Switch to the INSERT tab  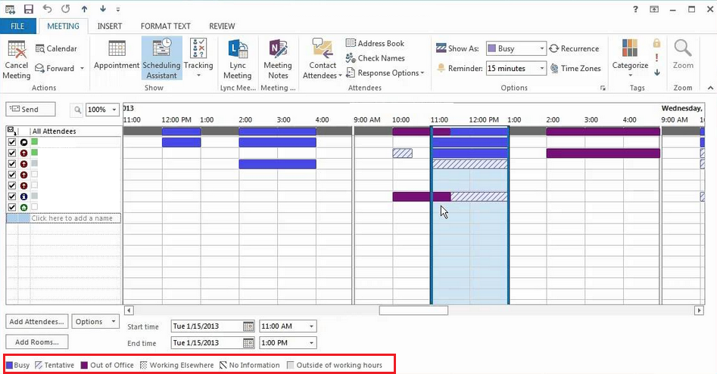click(110, 26)
